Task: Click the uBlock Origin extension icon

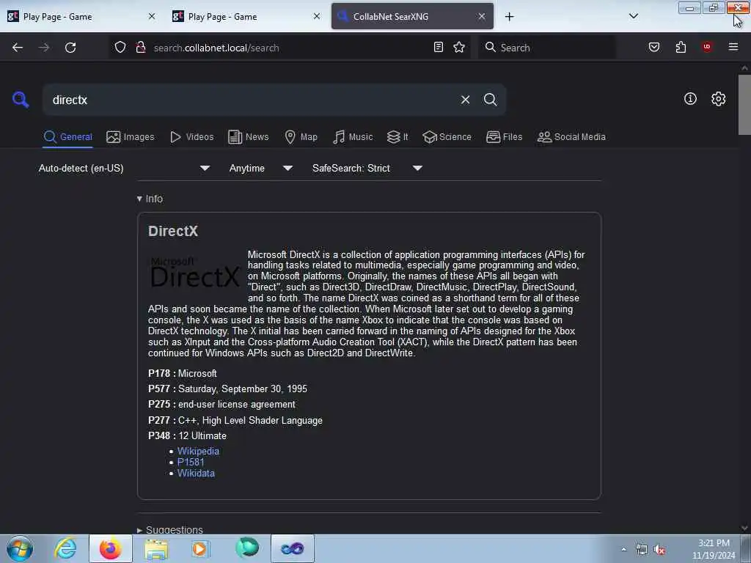Action: [707, 47]
